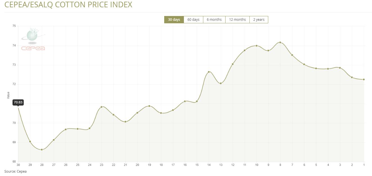Switch the chart to 60 days

193,20
